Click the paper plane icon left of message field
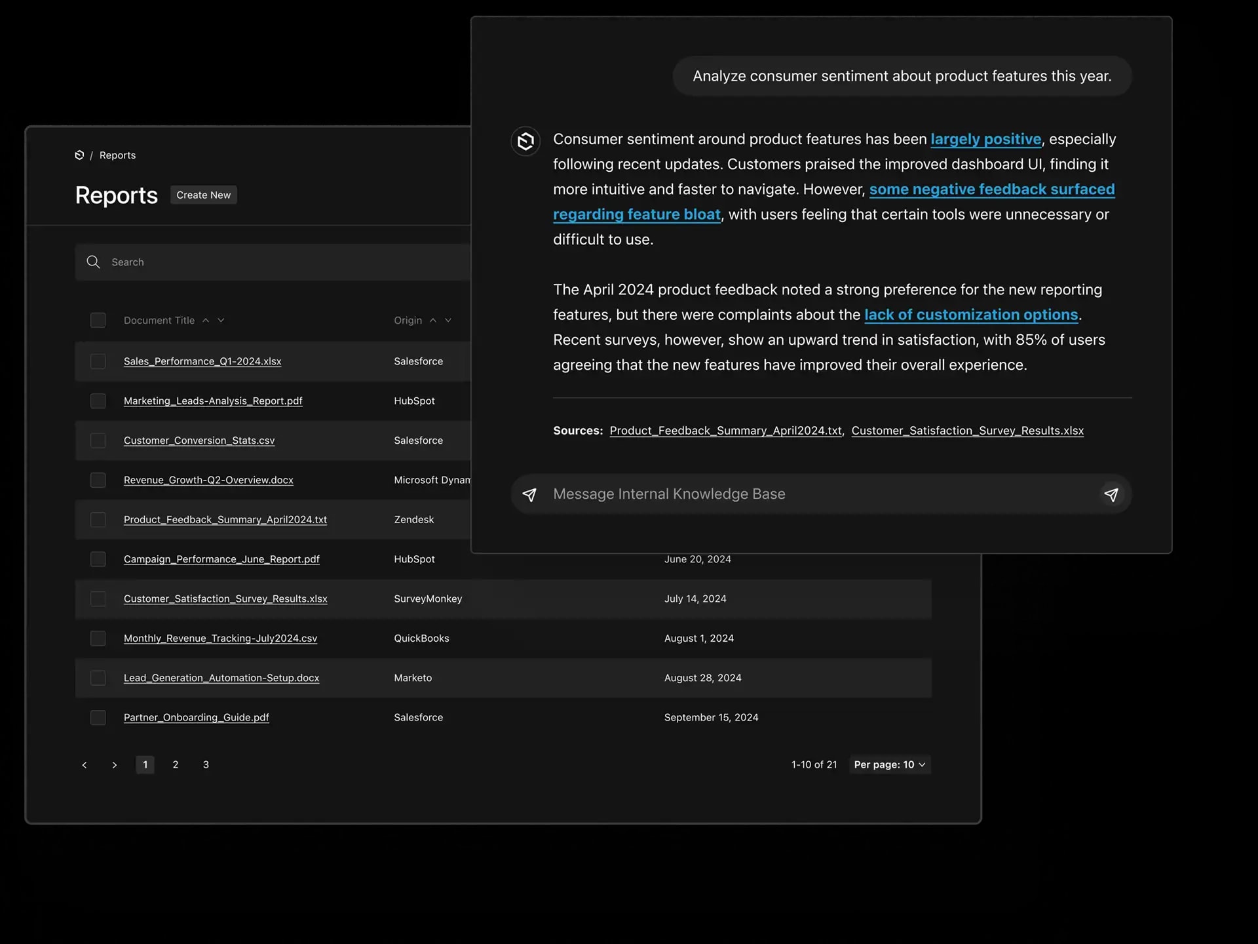 point(529,494)
